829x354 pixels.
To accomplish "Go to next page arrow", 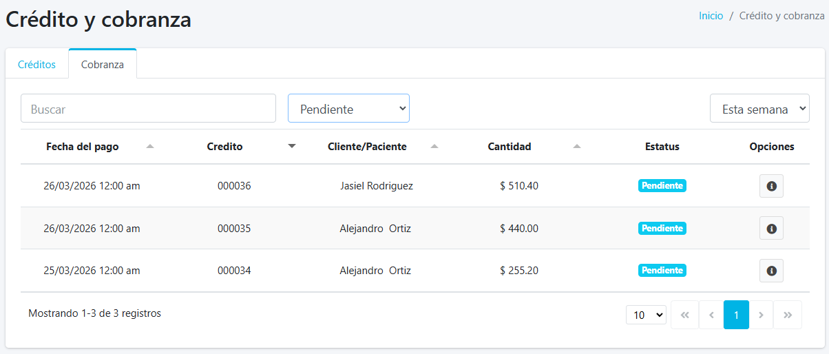I will (x=761, y=315).
